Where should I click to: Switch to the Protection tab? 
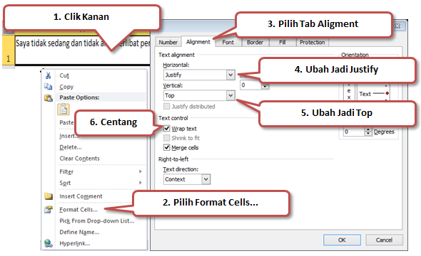tap(313, 42)
